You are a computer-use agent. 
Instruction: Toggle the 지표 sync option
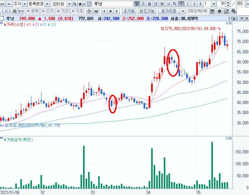pos(77,11)
